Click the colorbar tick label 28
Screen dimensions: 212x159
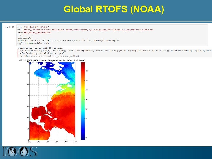tap(87, 71)
